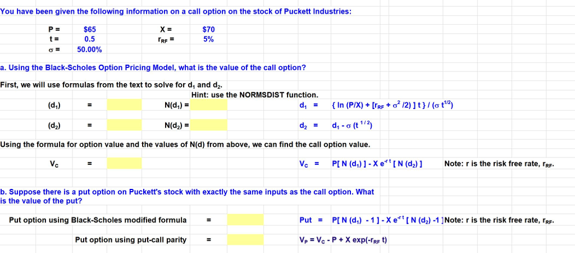The width and height of the screenshot is (575, 253).
Task: Click the 'X =' label cell
Action: click(166, 30)
